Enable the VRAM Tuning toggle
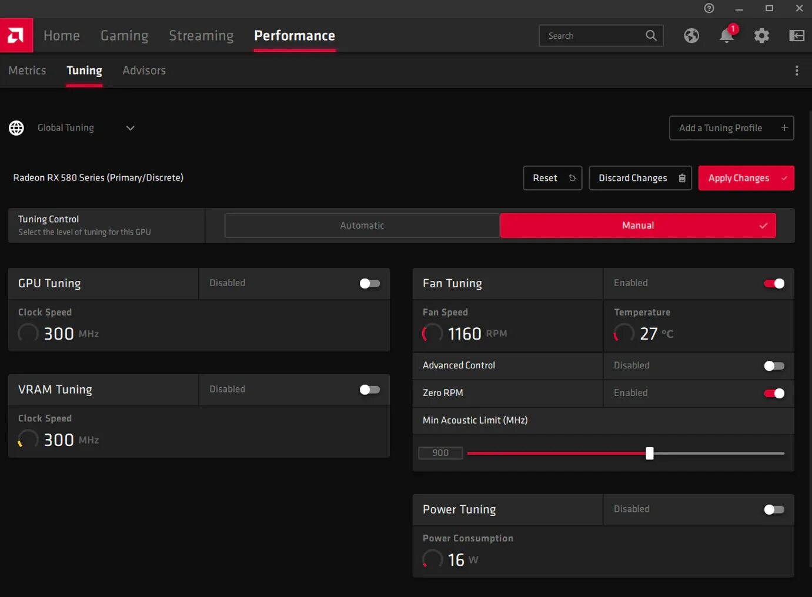 tap(370, 390)
